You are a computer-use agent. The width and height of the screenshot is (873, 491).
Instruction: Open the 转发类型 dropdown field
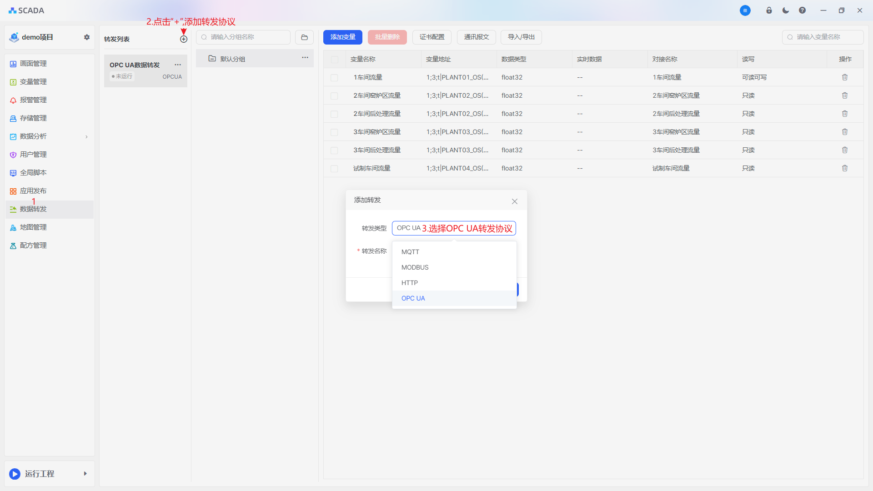[453, 228]
